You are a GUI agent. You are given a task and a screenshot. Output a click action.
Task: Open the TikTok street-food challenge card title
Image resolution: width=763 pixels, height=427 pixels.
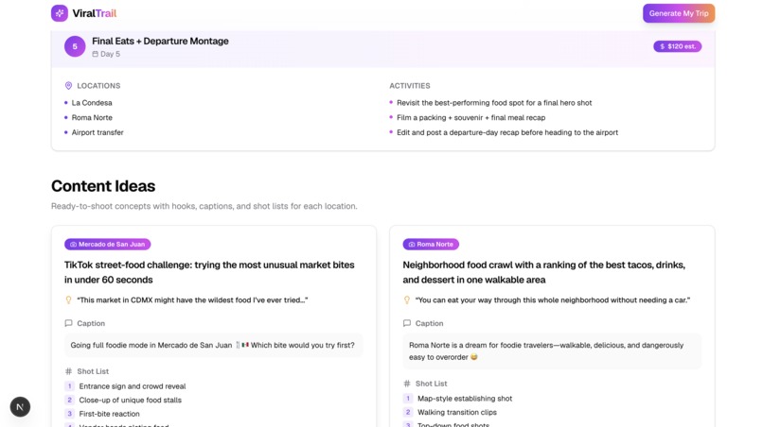[209, 272]
